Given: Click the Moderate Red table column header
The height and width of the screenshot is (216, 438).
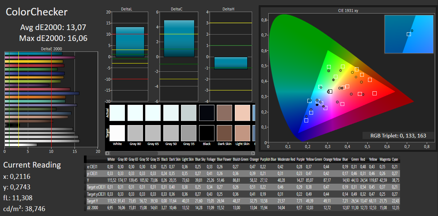Looking at the screenshot, I should [286, 160].
